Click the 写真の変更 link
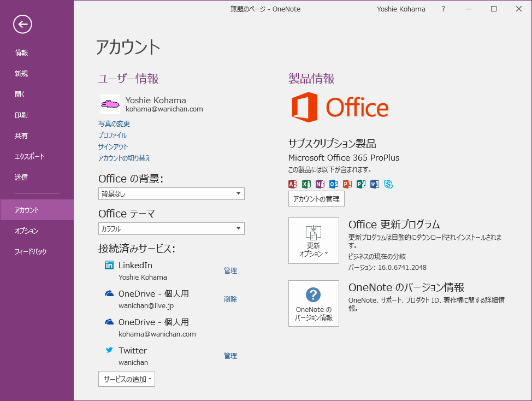This screenshot has height=401, width=532. (114, 123)
